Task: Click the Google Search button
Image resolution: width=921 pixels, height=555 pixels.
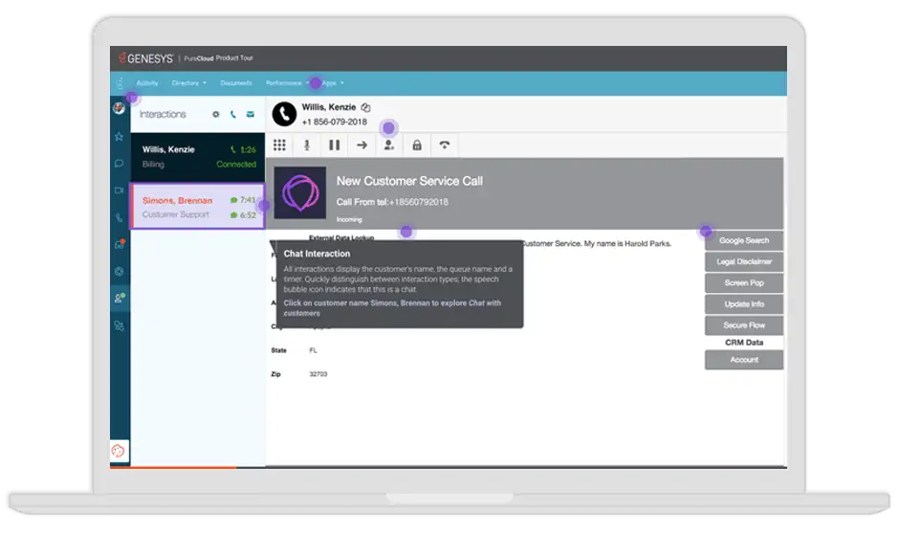Action: tap(744, 240)
